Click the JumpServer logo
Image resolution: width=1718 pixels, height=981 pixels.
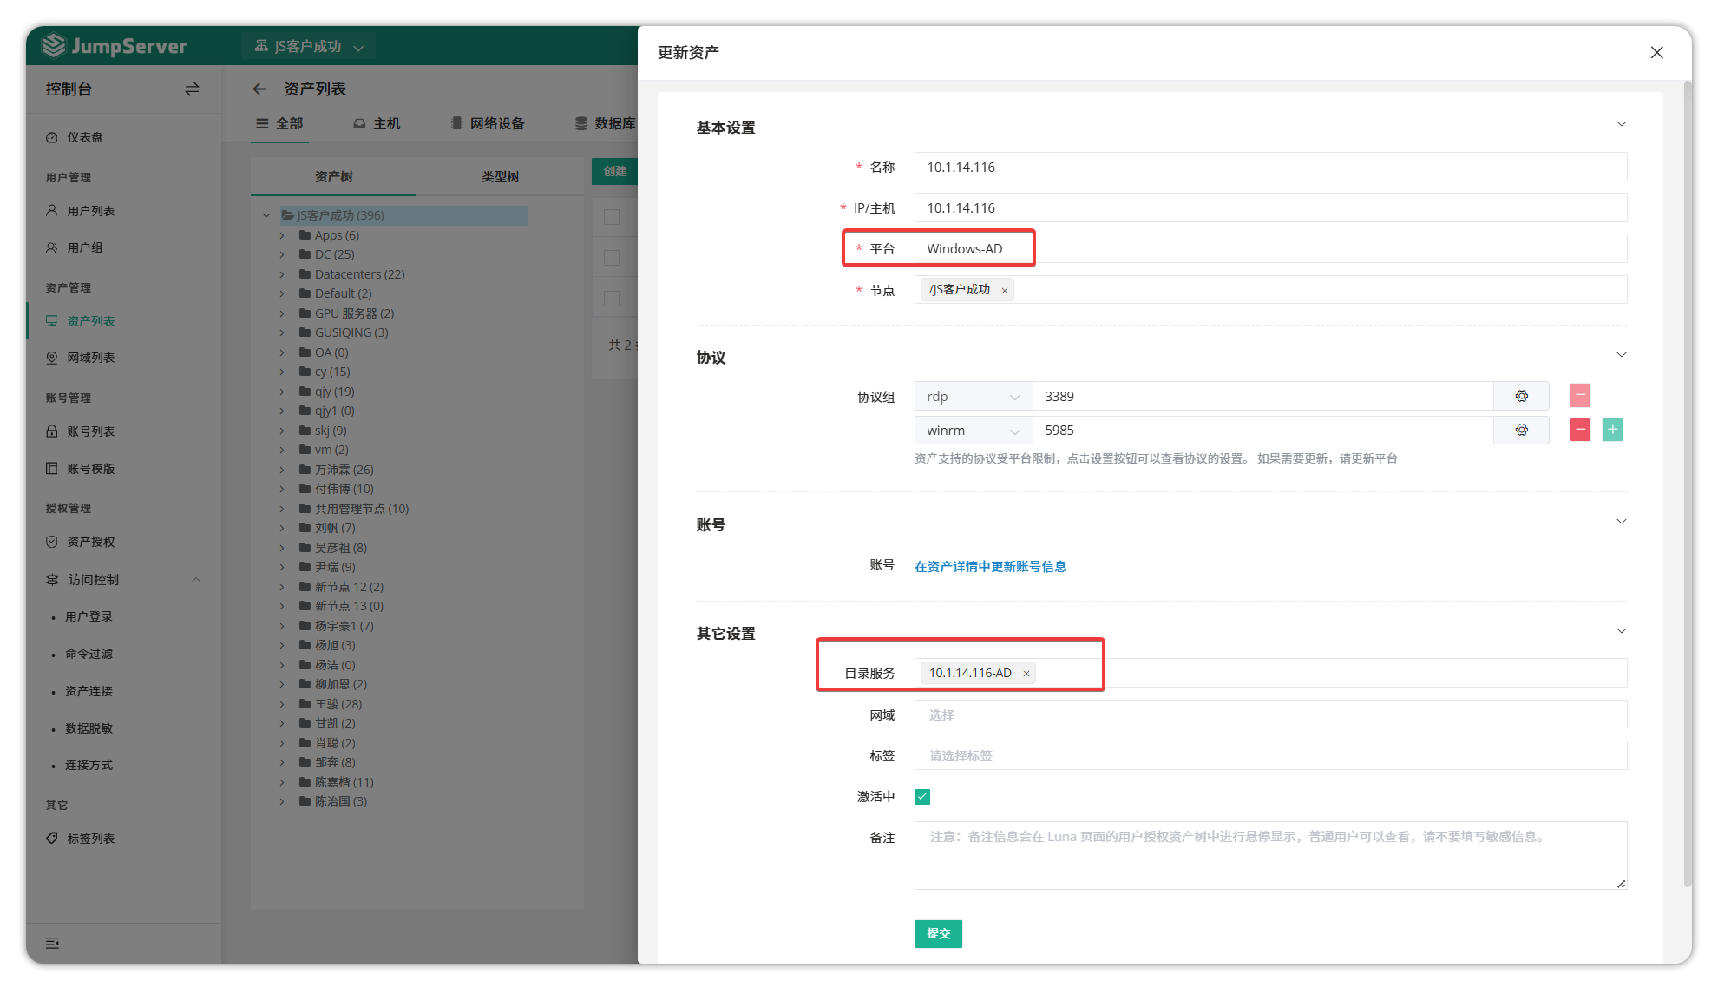[115, 46]
